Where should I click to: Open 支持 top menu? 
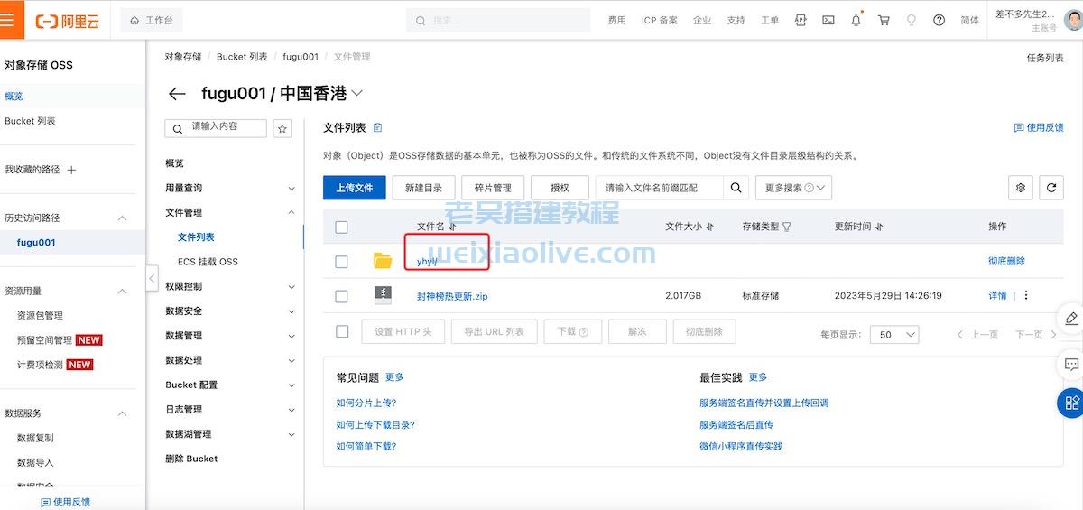(736, 20)
